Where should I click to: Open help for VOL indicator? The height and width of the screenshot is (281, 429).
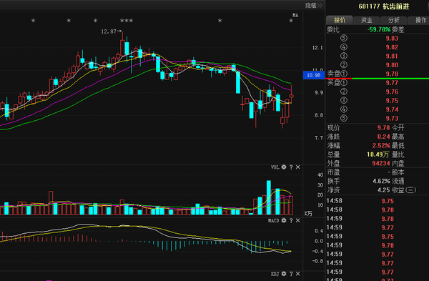291,167
